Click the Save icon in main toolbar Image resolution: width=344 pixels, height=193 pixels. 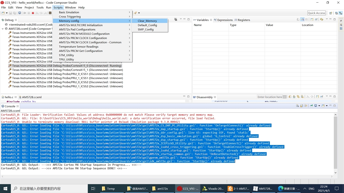[11, 13]
